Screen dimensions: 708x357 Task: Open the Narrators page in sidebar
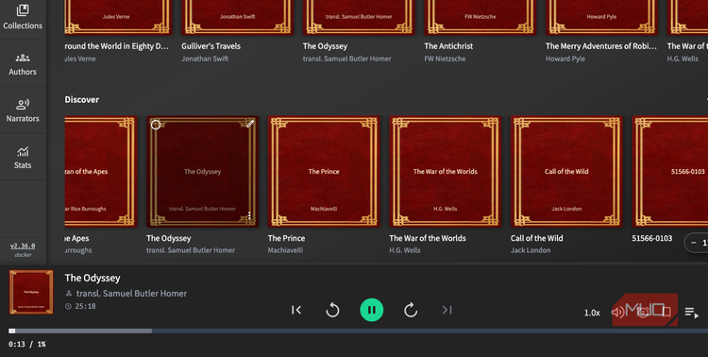(x=23, y=110)
